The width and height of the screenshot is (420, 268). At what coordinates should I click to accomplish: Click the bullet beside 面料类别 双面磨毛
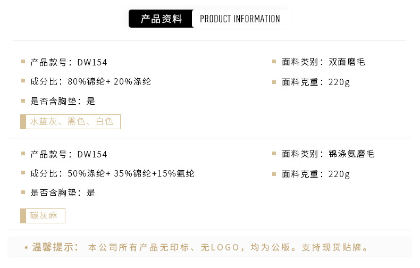[274, 62]
